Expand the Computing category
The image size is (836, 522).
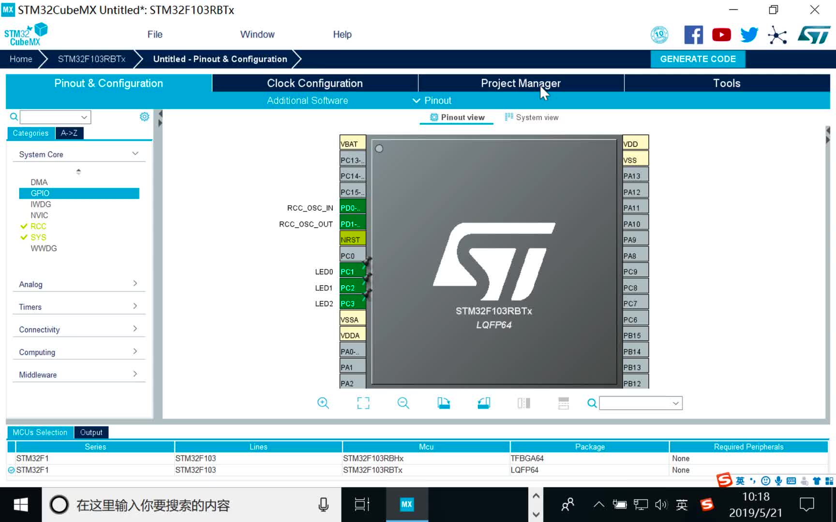tap(135, 351)
